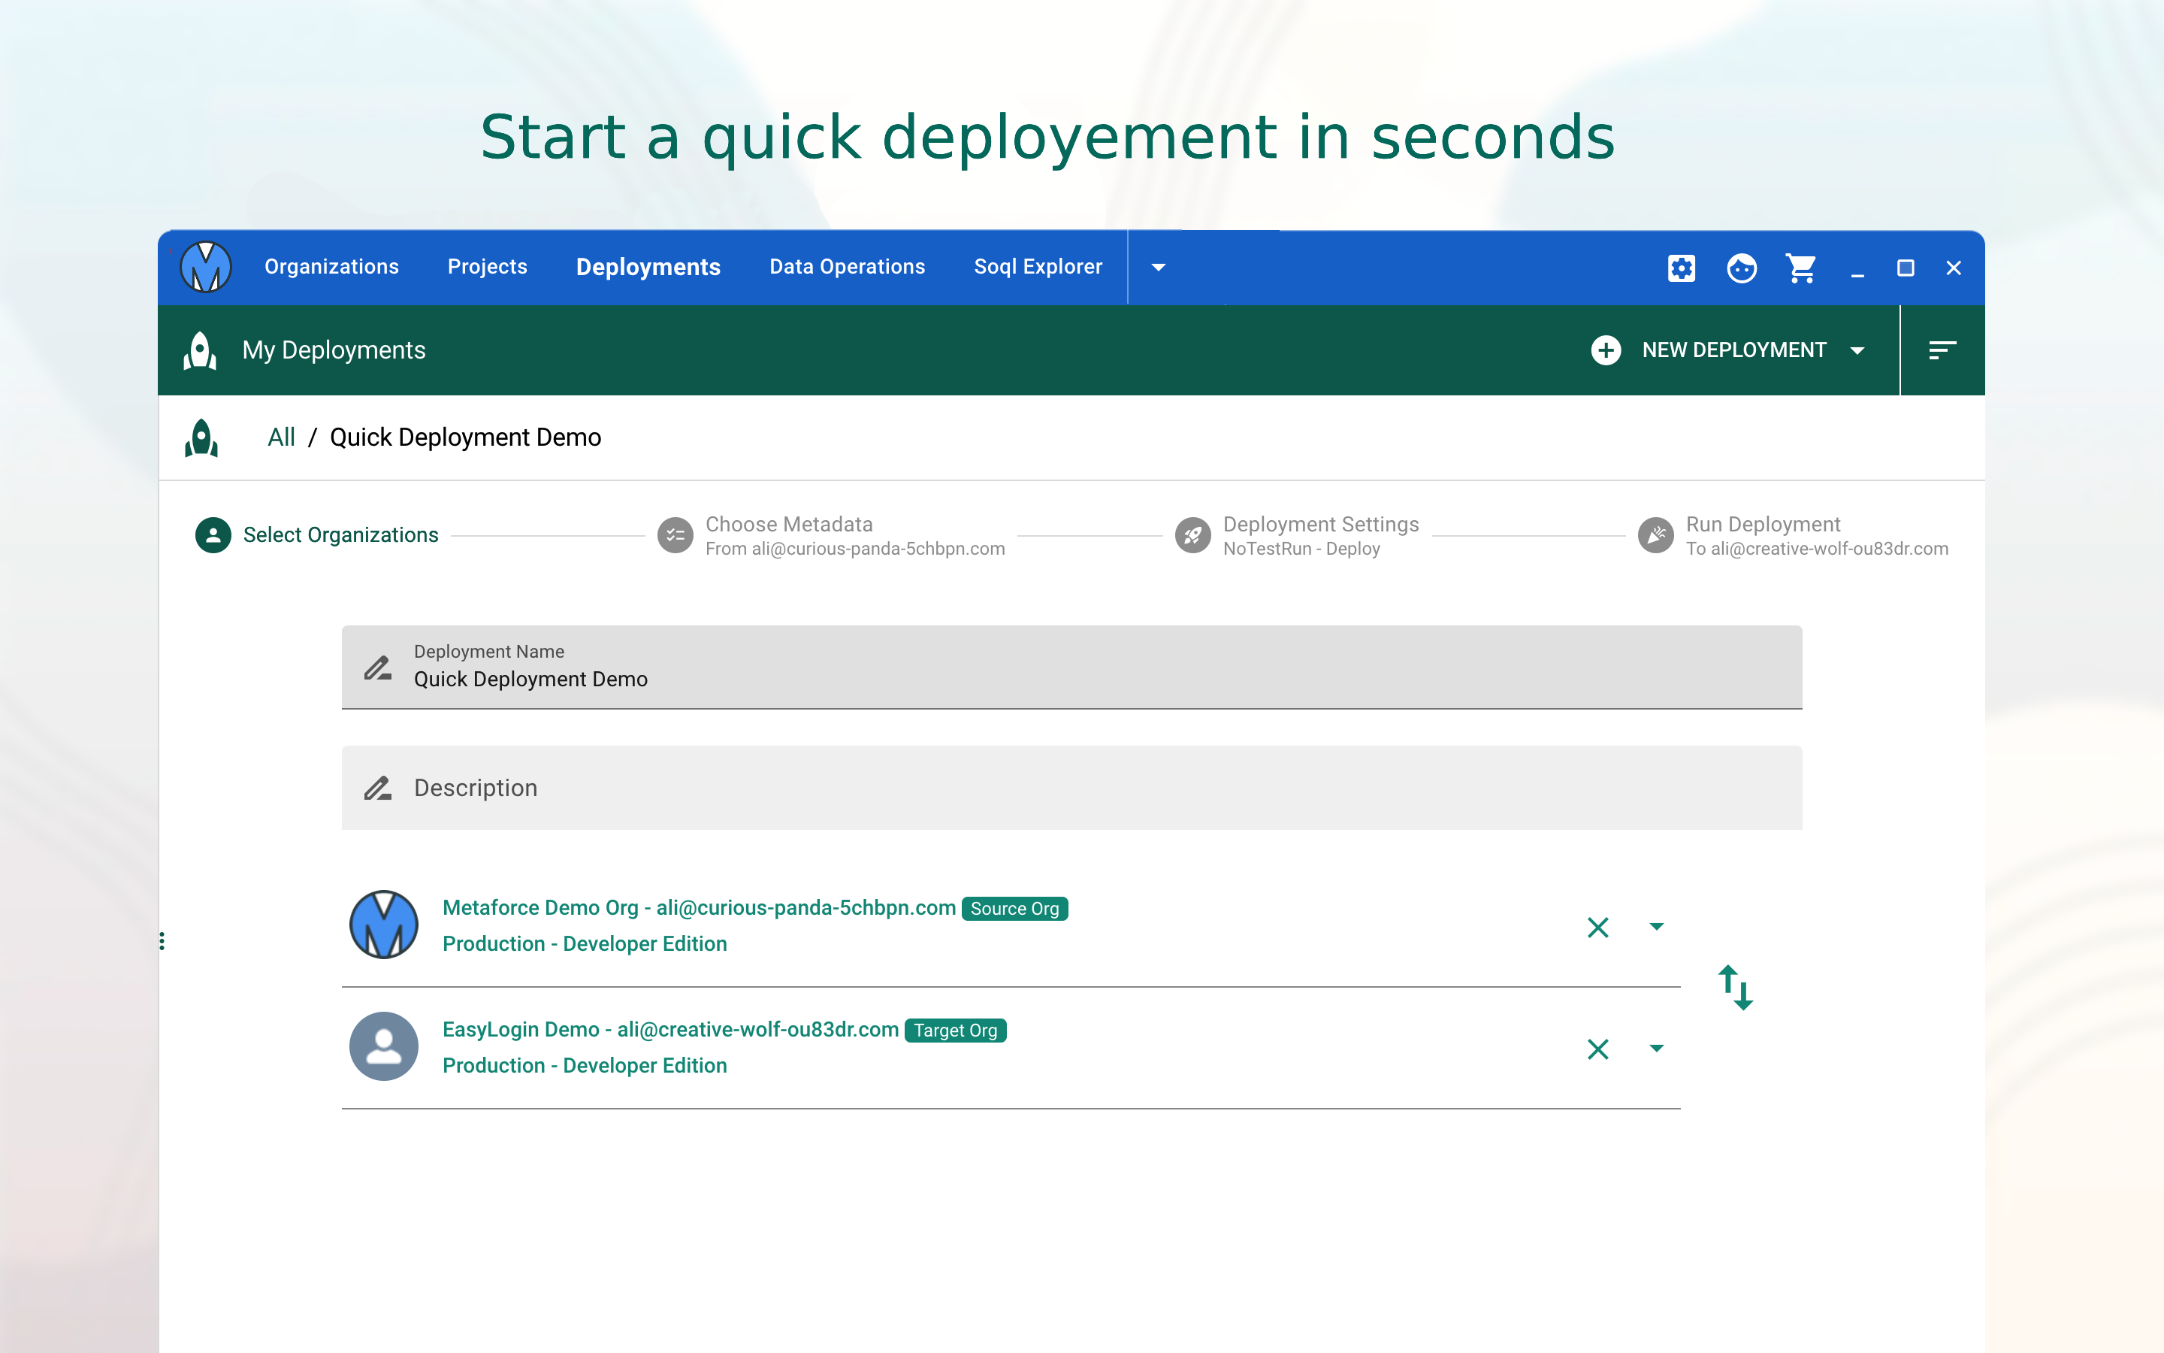The height and width of the screenshot is (1353, 2164).
Task: Remove the Metaforce Demo Org with its X icon
Action: click(1598, 927)
